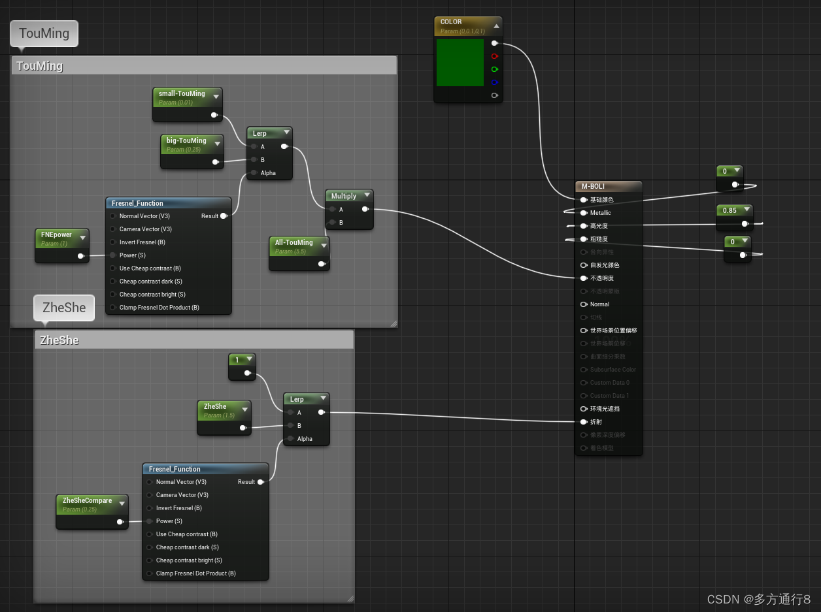Click the Metallic input pin on M-BOLI node
The image size is (821, 612).
[584, 212]
